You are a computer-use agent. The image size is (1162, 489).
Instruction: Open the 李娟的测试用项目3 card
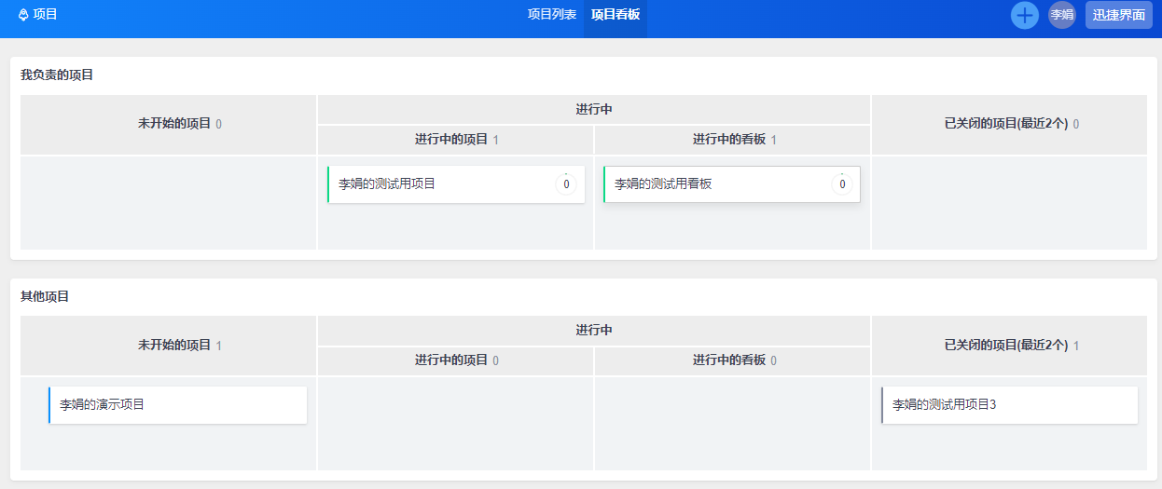[1009, 405]
